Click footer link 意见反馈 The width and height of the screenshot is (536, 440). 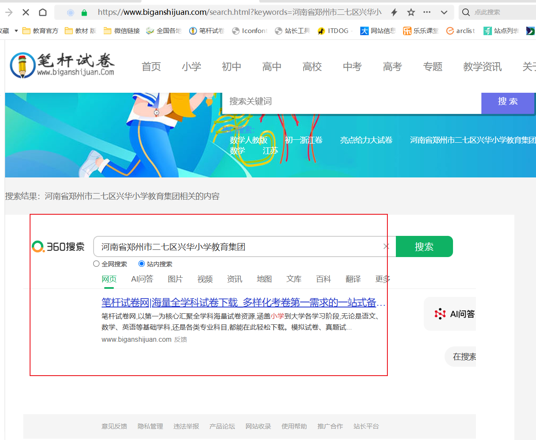pyautogui.click(x=114, y=426)
